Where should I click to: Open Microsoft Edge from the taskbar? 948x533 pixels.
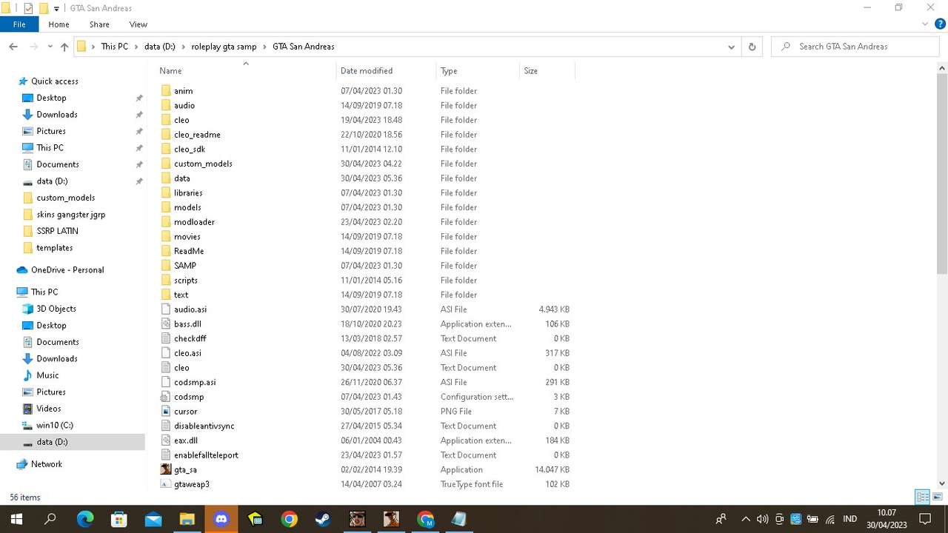coord(85,519)
